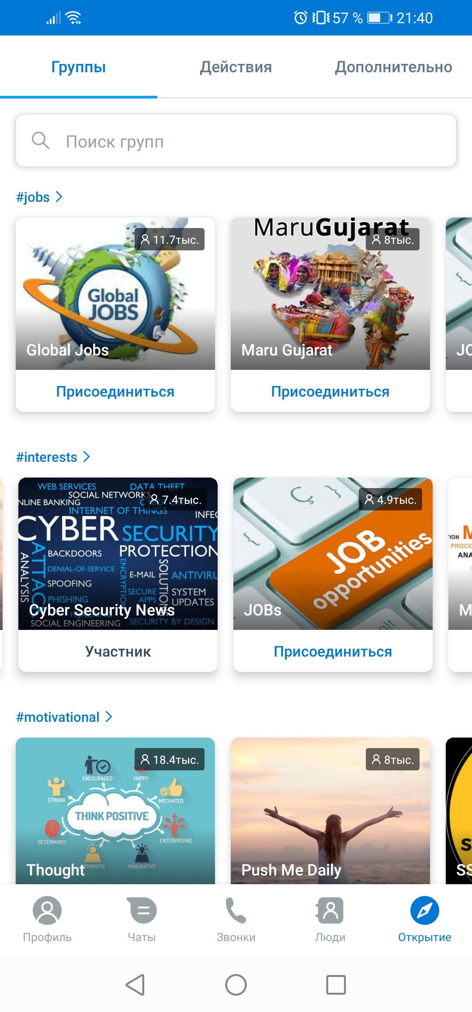Tap the magnifier icon in group search
Viewport: 472px width, 1012px height.
coord(41,141)
